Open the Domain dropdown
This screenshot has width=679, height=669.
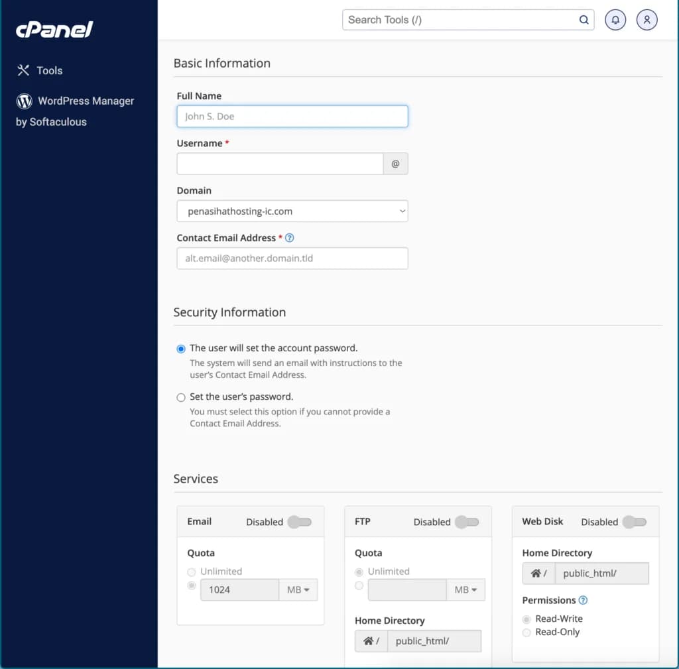tap(292, 210)
